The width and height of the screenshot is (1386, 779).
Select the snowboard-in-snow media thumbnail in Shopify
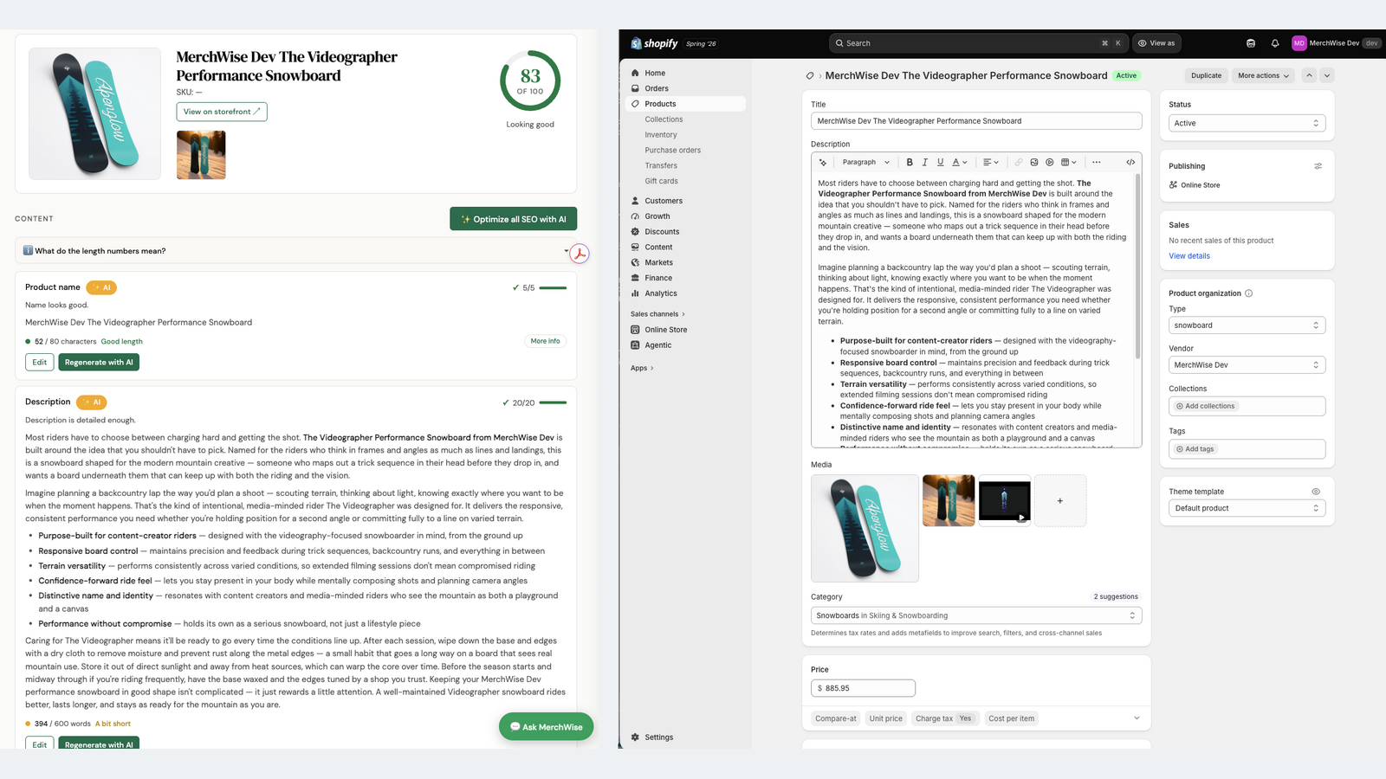(949, 500)
